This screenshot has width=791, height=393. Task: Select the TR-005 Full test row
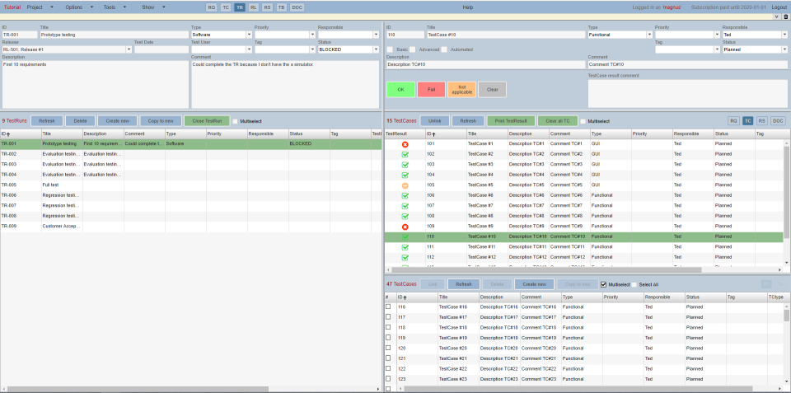190,185
